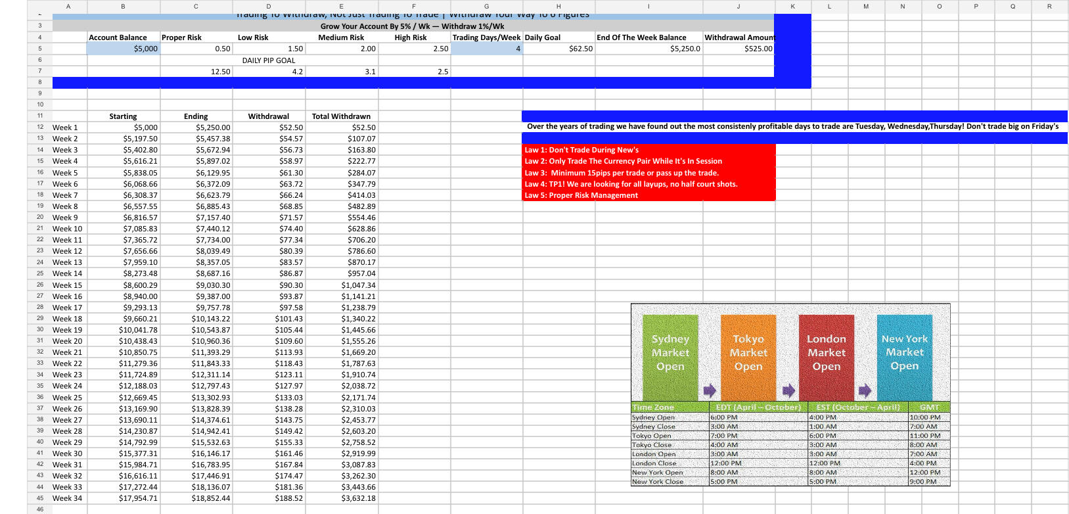
Task: Select the Week 20 row label
Action: point(69,341)
